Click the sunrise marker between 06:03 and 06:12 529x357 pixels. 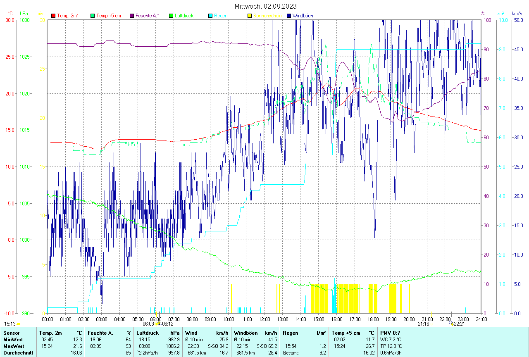pos(157,324)
